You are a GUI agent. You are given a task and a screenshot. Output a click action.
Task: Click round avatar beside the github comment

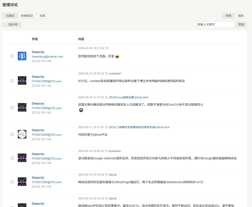[22, 134]
